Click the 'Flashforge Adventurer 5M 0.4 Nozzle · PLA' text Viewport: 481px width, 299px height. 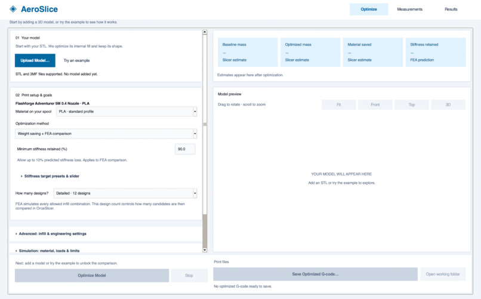pyautogui.click(x=53, y=103)
